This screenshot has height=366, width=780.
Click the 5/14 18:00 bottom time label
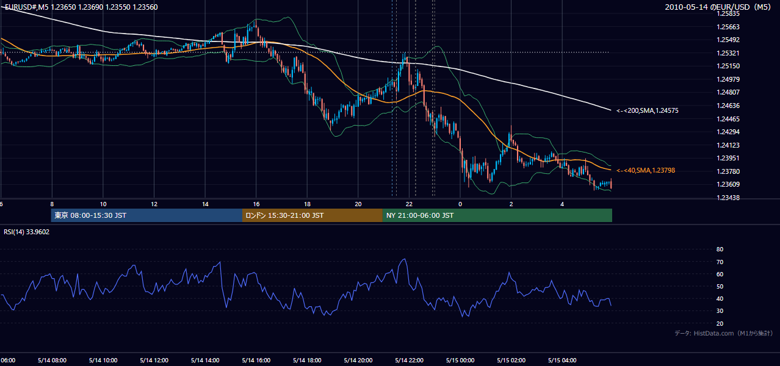click(x=307, y=361)
